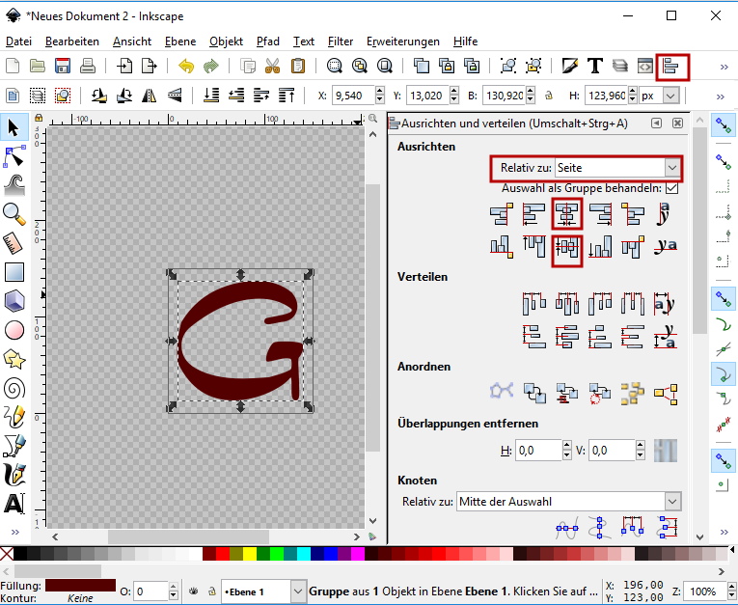Viewport: 738px width, 605px height.
Task: Select the Text tool in toolbox
Action: point(14,504)
